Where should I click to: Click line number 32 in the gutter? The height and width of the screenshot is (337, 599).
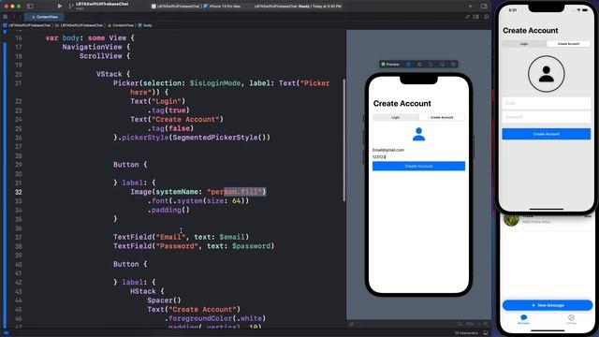point(19,192)
